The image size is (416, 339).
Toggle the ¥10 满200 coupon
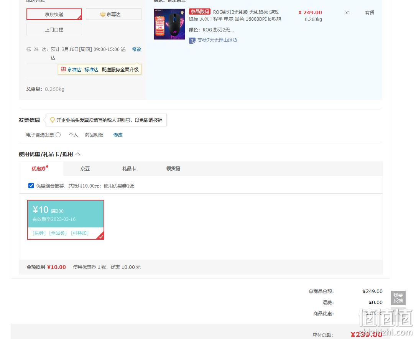coord(66,220)
